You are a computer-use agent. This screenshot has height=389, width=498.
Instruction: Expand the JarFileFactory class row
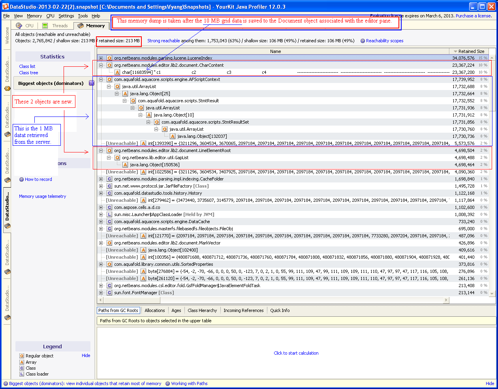tap(101, 186)
